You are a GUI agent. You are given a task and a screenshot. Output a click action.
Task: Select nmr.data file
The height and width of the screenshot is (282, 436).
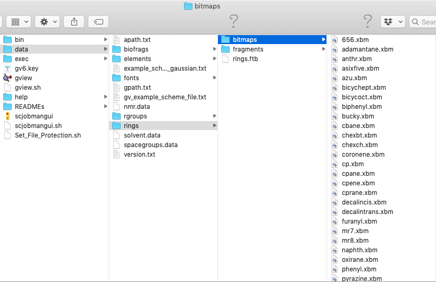pos(164,107)
